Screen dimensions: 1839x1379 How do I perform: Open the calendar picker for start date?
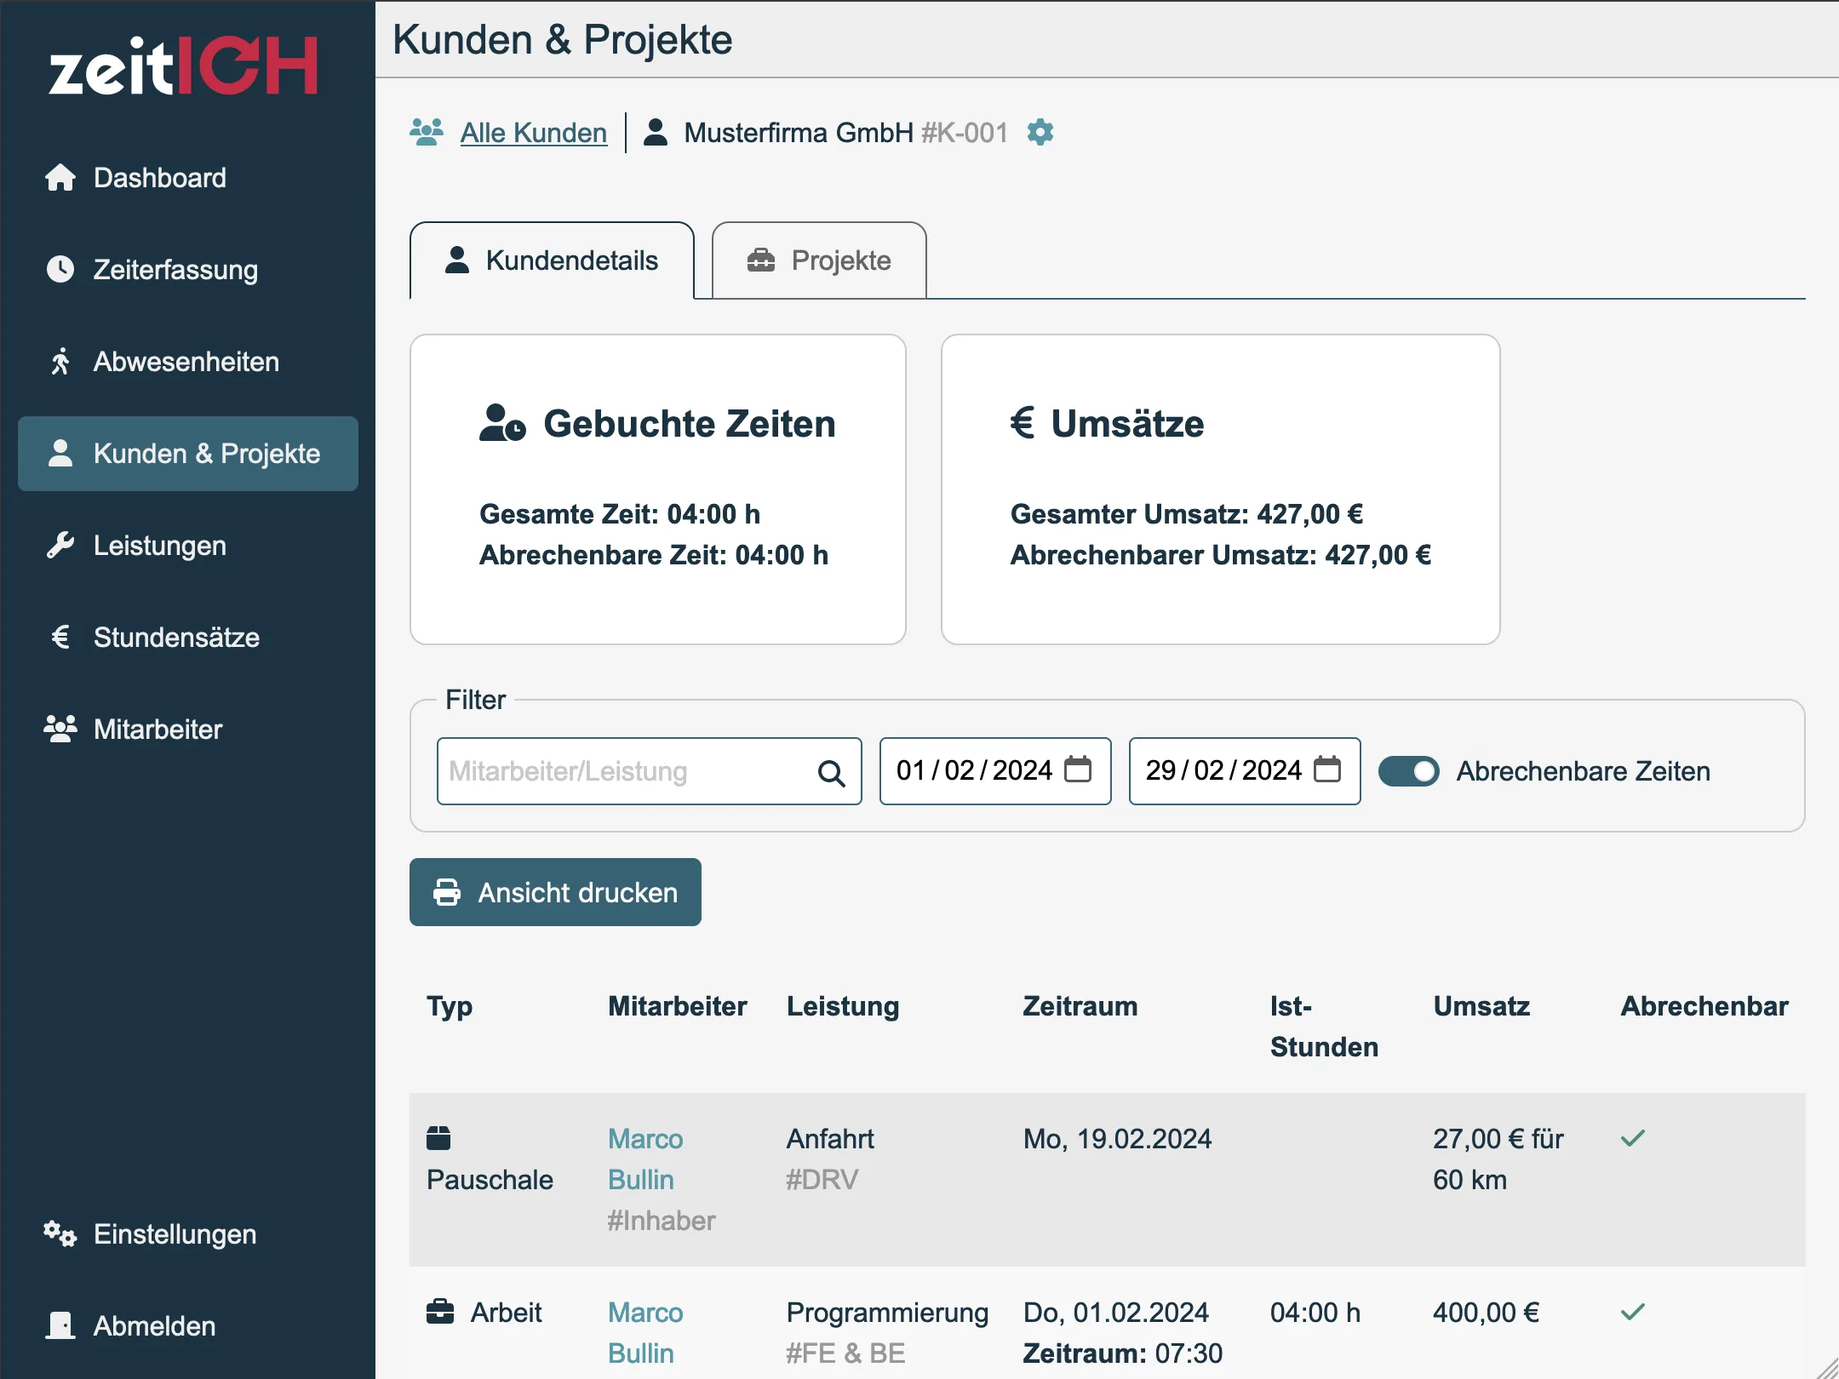point(1078,770)
